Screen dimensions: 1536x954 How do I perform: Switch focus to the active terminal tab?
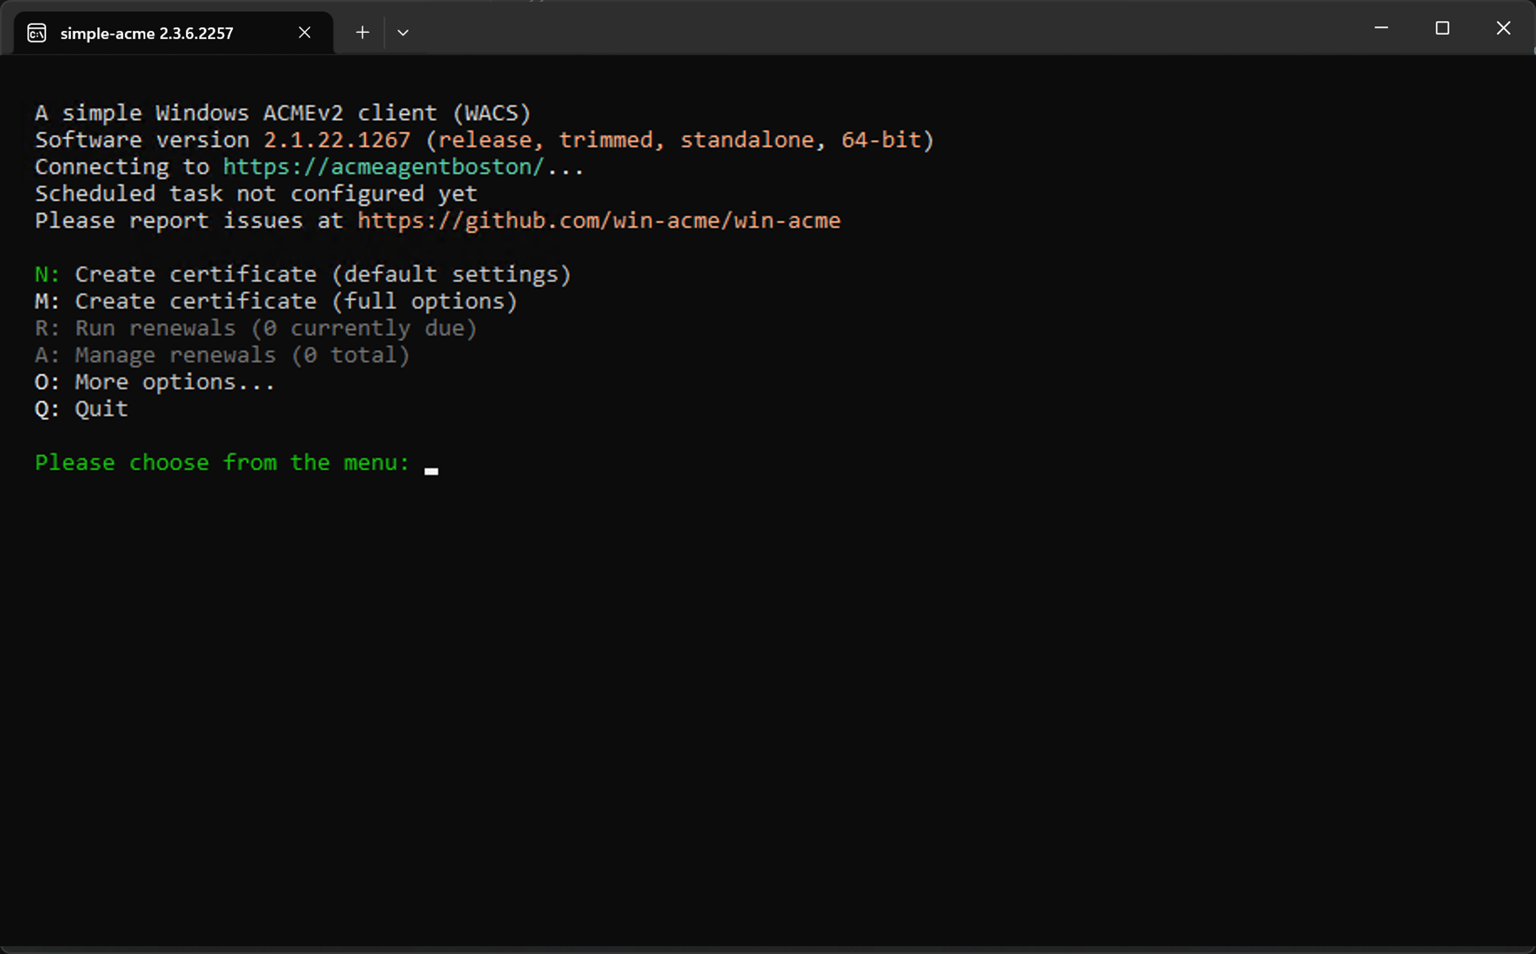[147, 32]
